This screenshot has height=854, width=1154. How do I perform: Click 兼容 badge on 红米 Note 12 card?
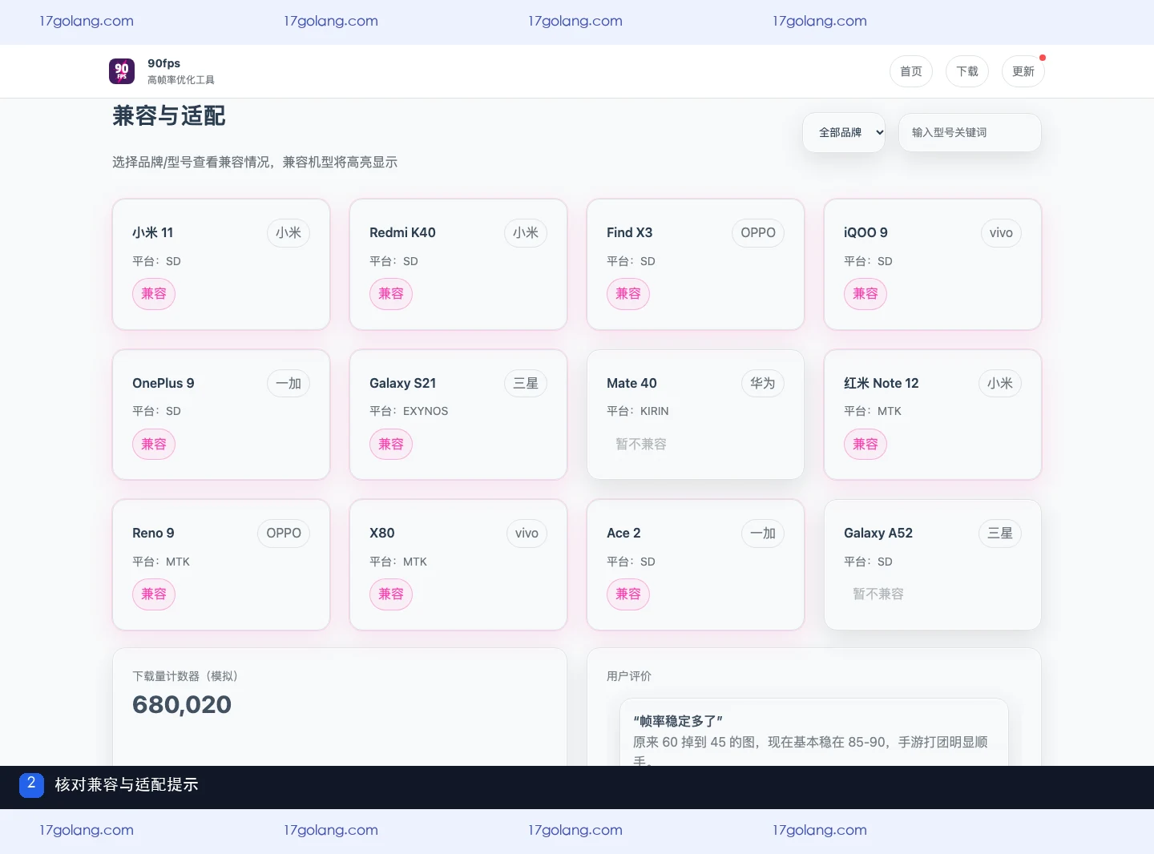(865, 444)
